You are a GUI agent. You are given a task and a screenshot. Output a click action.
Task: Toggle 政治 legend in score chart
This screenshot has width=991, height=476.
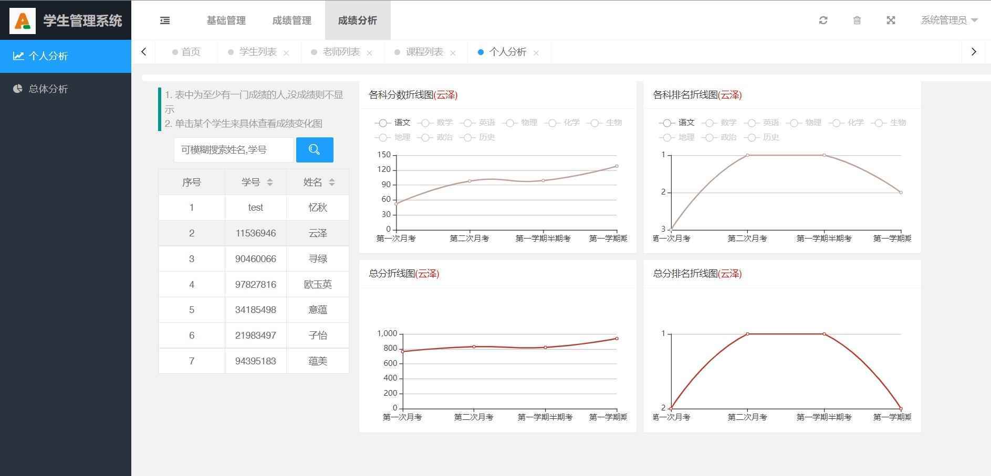point(435,137)
